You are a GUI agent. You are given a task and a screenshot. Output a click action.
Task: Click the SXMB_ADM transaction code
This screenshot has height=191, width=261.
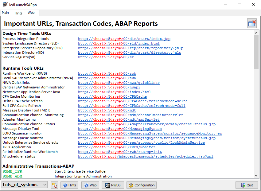point(12,176)
